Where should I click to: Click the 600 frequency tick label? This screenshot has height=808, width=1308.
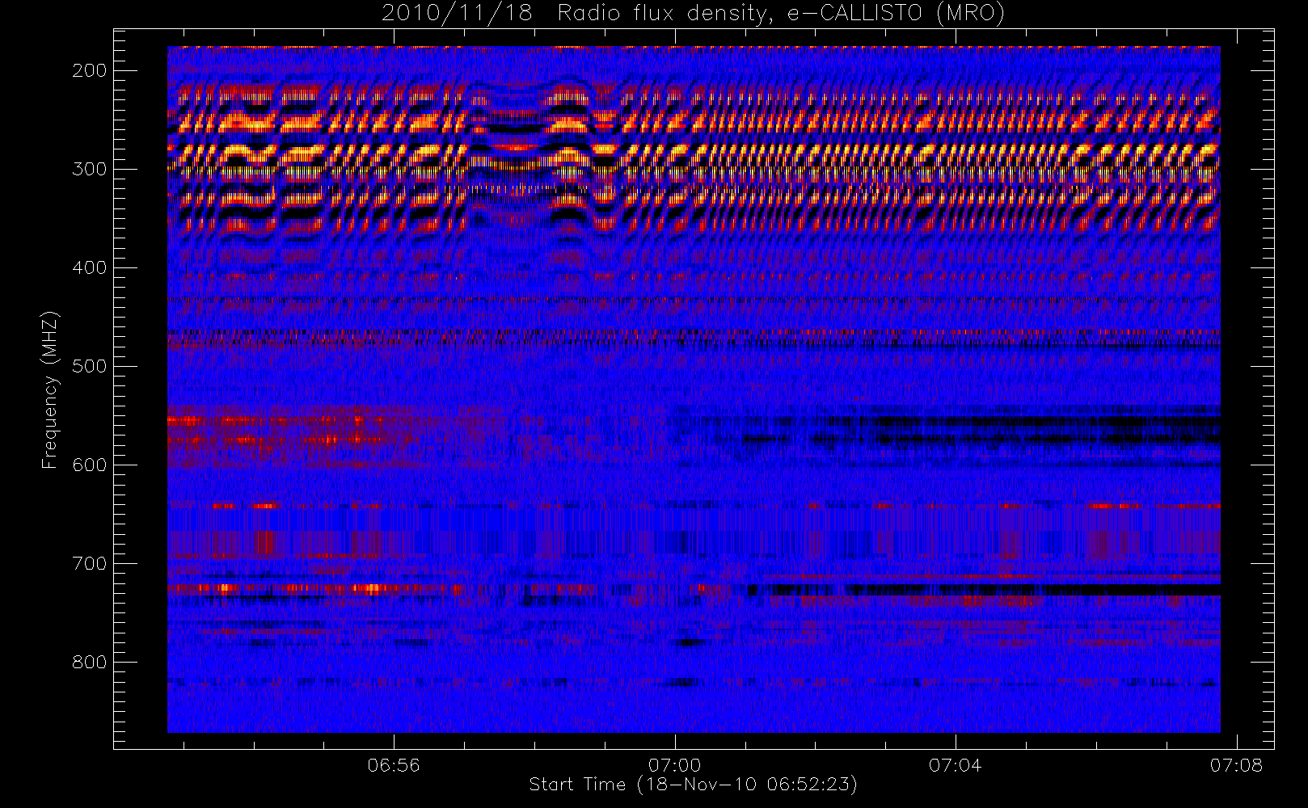coord(89,465)
